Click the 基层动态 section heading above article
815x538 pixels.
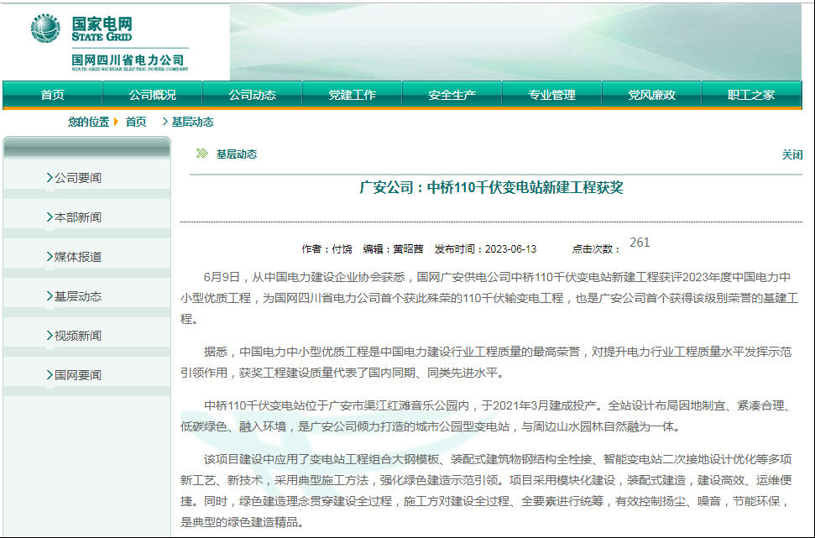(237, 154)
